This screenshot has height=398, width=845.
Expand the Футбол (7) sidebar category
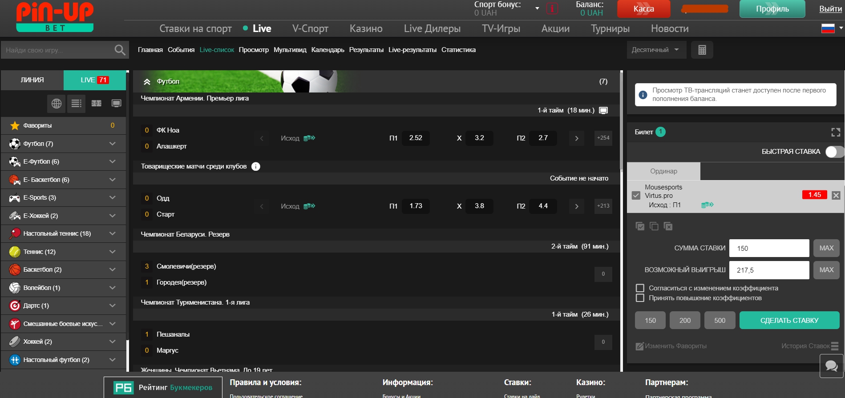tap(63, 144)
